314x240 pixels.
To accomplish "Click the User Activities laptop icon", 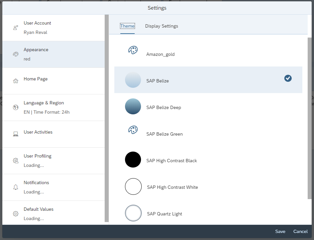I will 16,134.
